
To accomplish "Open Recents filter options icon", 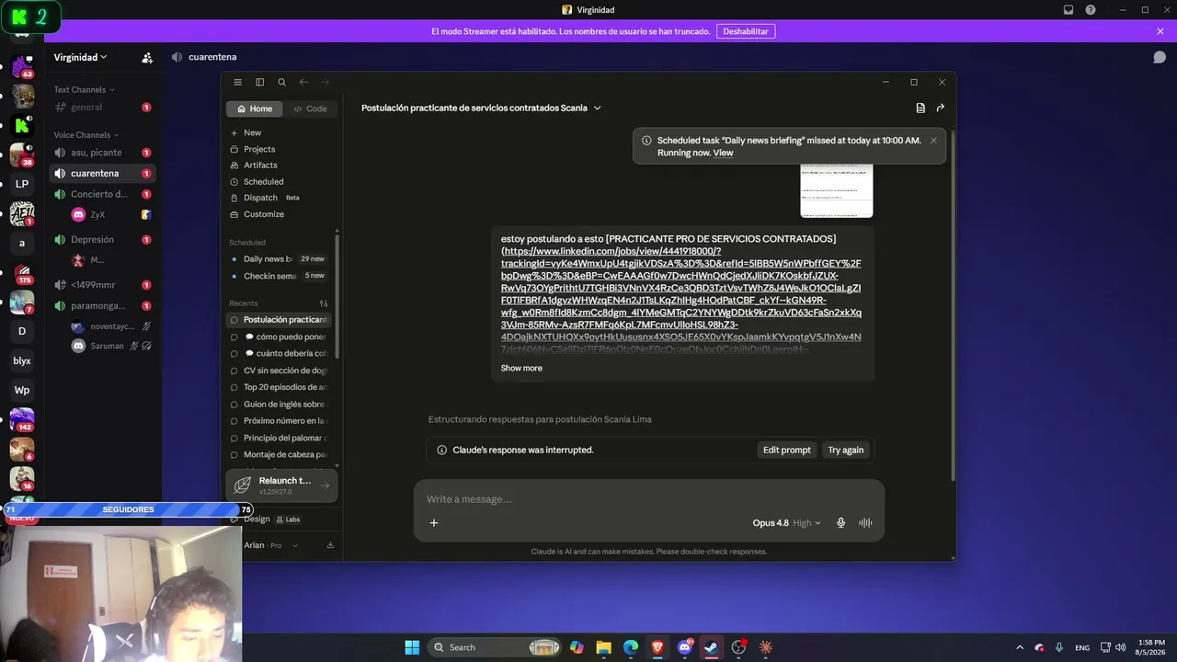I will pos(324,303).
